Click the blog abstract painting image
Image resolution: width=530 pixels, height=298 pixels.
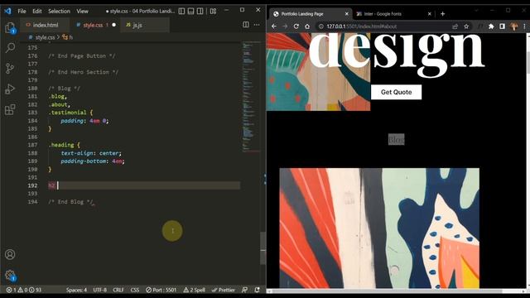pos(379,228)
